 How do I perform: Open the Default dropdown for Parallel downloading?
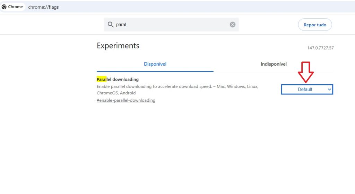(x=307, y=90)
